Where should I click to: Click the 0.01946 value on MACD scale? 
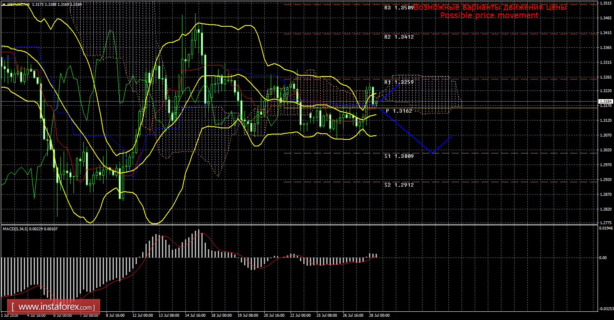tap(605, 228)
